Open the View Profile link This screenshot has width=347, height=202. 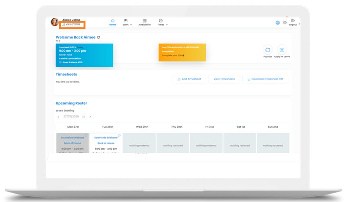click(x=71, y=24)
